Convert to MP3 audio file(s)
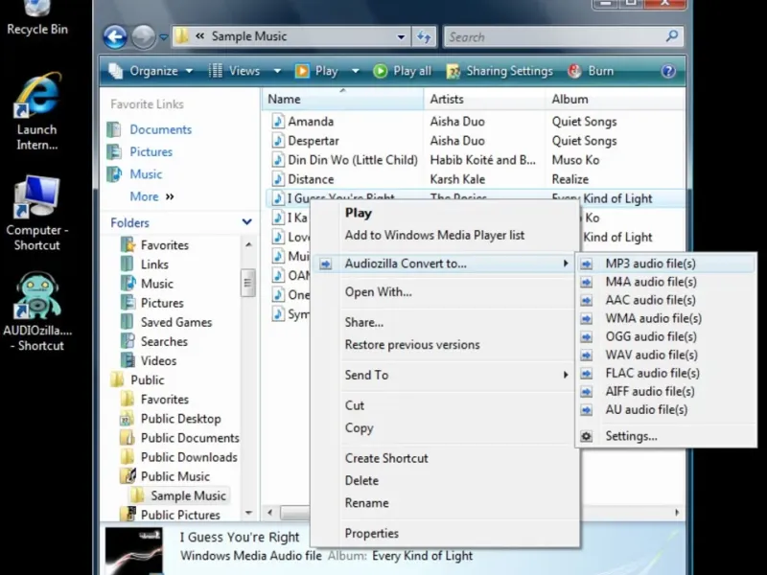Screen dimensions: 767x575 [x=666, y=264]
